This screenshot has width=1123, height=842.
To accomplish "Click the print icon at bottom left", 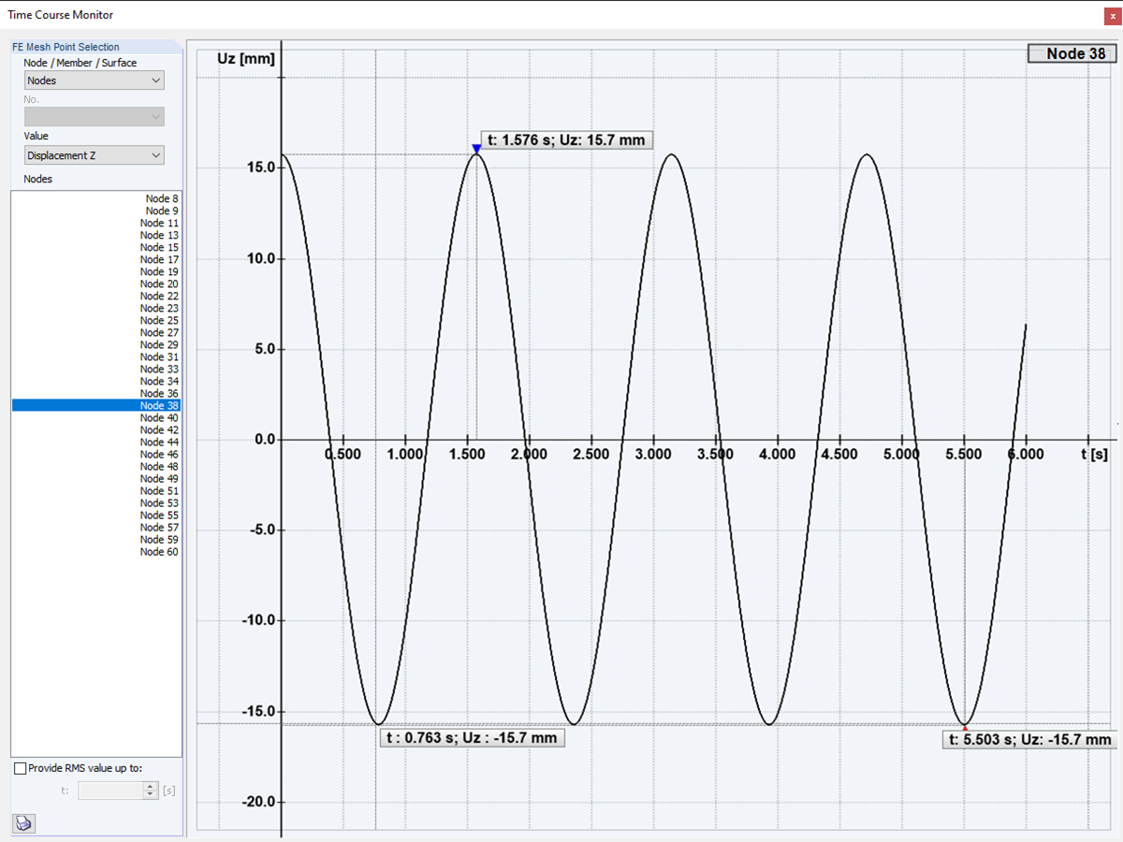I will (23, 823).
